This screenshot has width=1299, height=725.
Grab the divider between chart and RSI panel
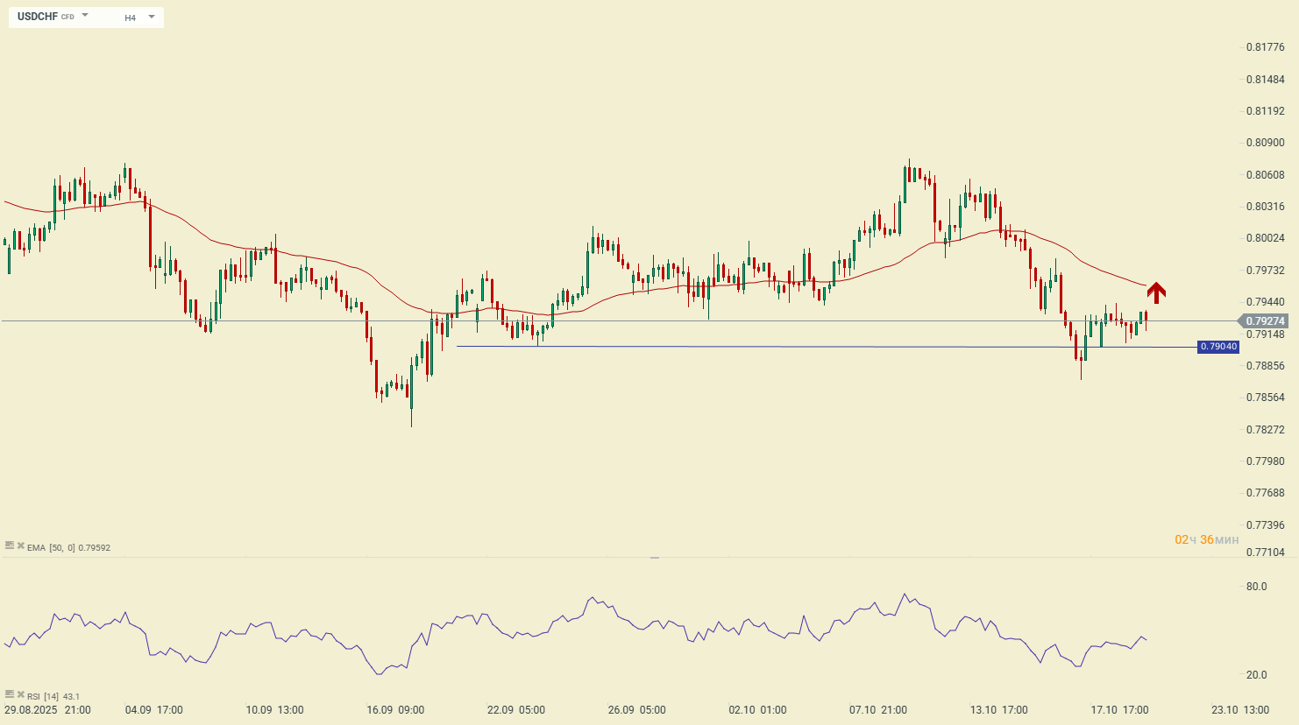point(654,557)
